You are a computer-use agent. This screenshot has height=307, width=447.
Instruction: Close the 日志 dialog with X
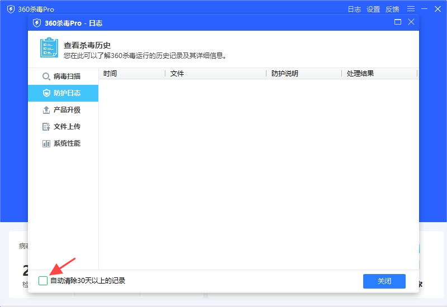point(411,22)
